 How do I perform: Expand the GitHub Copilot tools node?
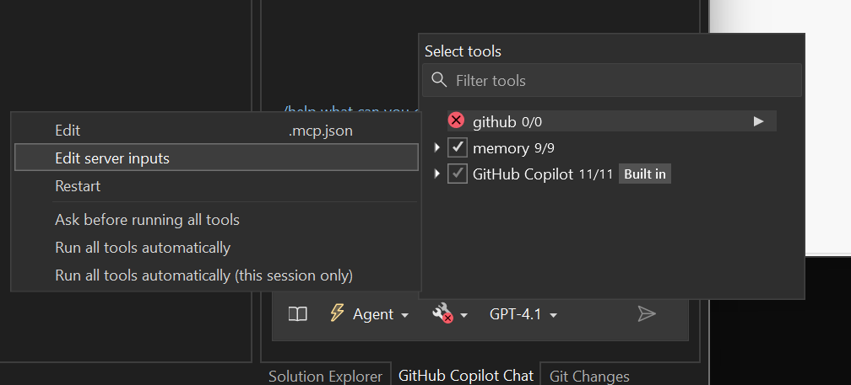436,174
